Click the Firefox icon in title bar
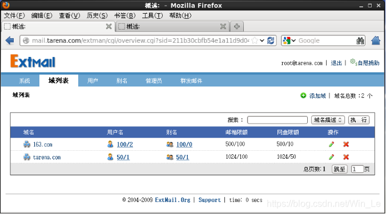 click(6, 5)
